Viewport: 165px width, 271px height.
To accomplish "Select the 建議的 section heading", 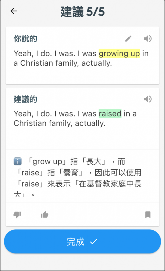I will 25,100.
